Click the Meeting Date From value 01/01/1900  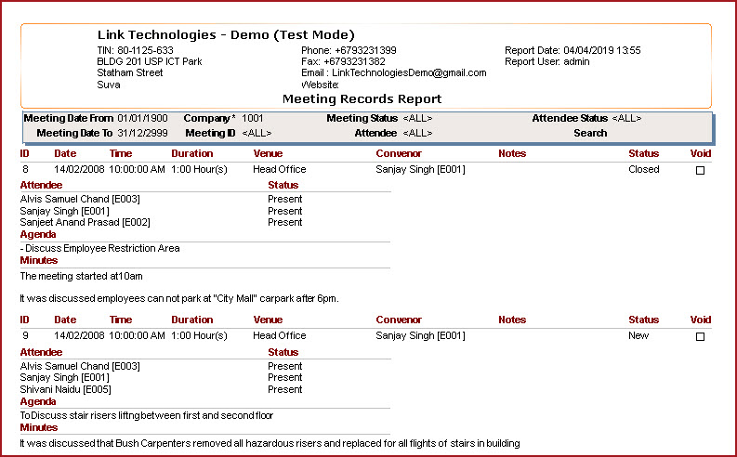(x=142, y=119)
